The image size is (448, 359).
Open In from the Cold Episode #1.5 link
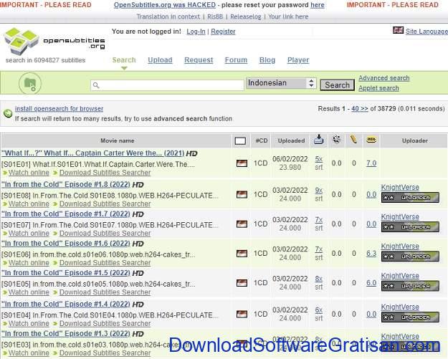pyautogui.click(x=66, y=273)
